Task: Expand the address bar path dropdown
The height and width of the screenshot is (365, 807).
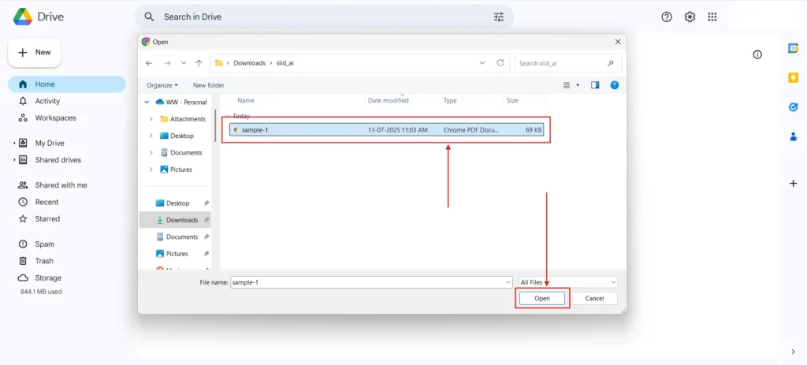Action: coord(482,63)
